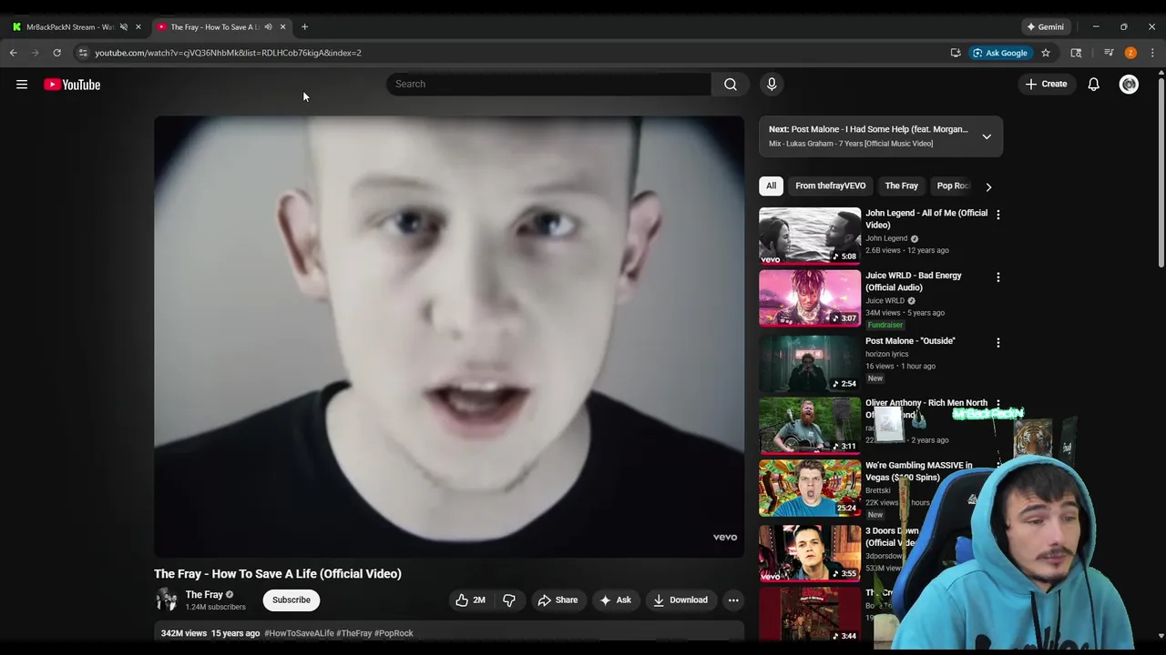Viewport: 1166px width, 655px height.
Task: Open Gemini button in title bar
Action: tap(1045, 26)
